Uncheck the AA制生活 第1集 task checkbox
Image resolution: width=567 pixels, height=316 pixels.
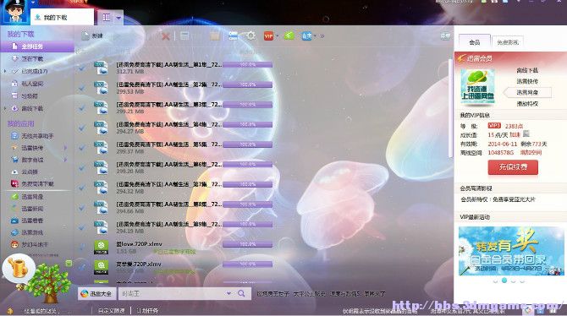[x=82, y=68]
